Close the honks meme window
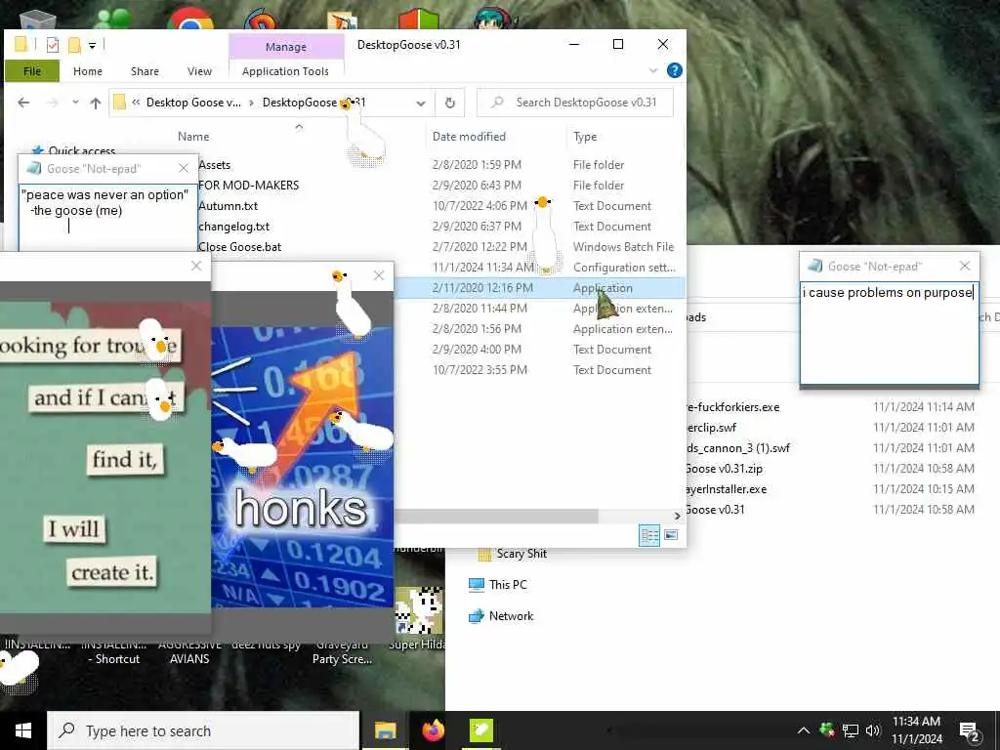 (x=379, y=275)
